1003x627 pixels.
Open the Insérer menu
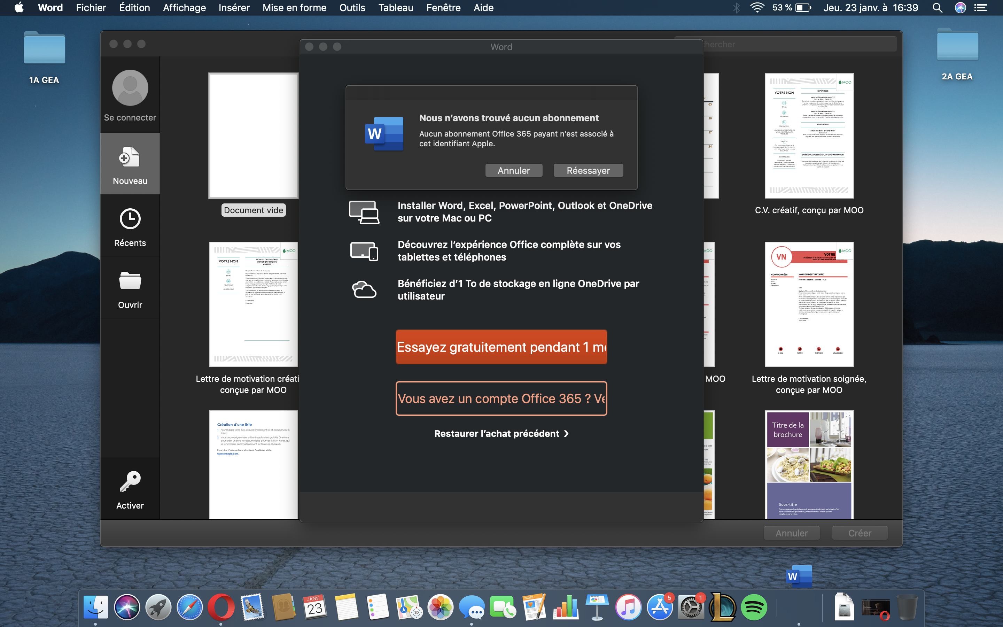[234, 8]
